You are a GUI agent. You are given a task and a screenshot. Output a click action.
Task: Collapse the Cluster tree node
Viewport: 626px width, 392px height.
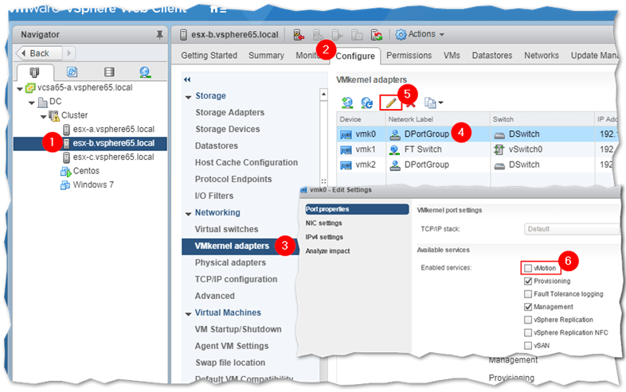[44, 117]
